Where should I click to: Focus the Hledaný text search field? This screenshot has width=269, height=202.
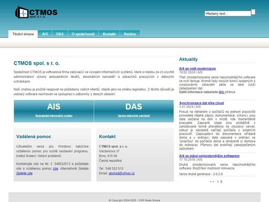click(x=227, y=14)
